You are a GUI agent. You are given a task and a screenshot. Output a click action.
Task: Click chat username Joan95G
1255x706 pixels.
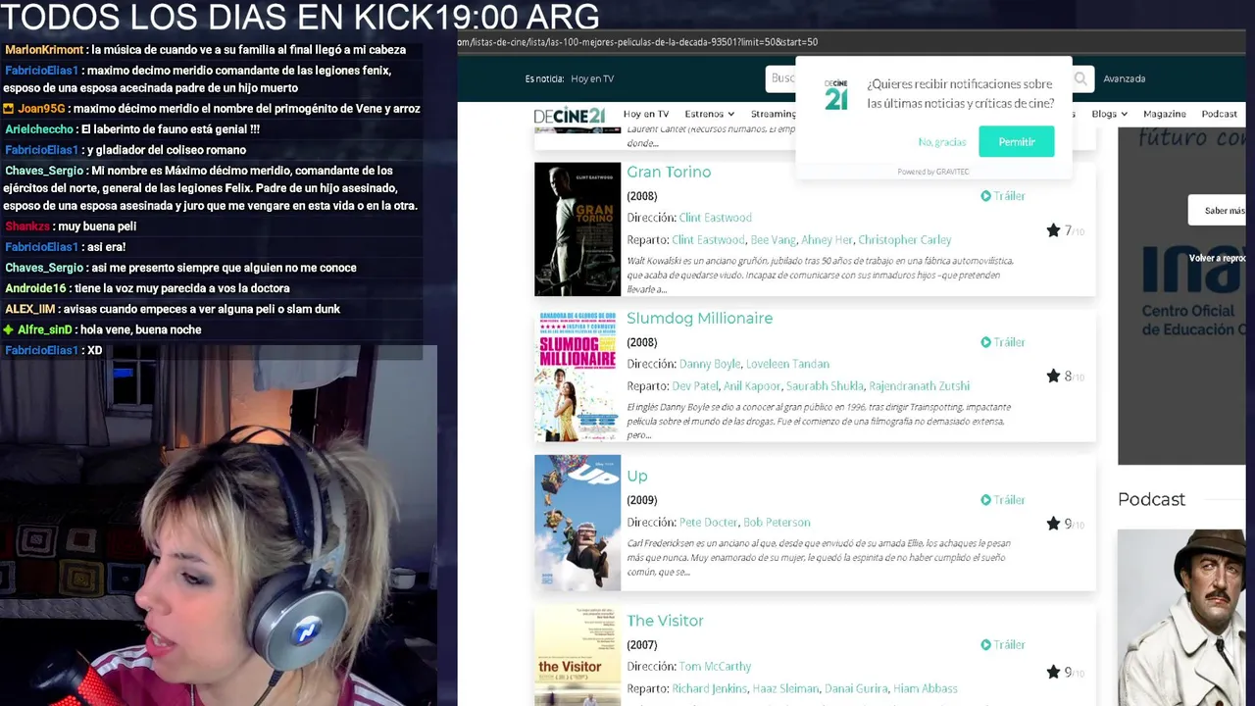(x=41, y=109)
